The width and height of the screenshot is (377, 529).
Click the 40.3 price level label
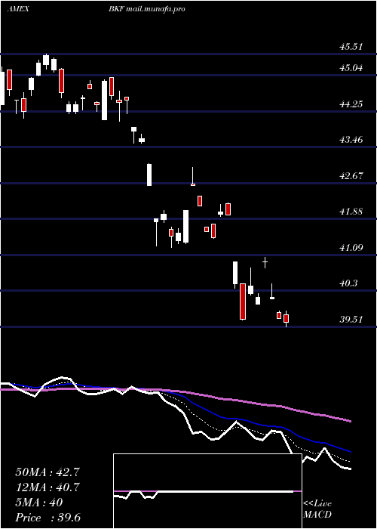coord(348,283)
